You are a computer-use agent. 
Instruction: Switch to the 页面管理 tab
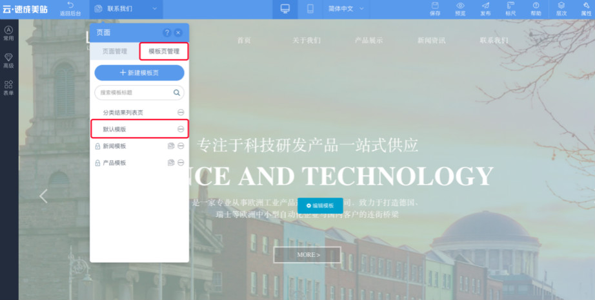[x=116, y=52]
